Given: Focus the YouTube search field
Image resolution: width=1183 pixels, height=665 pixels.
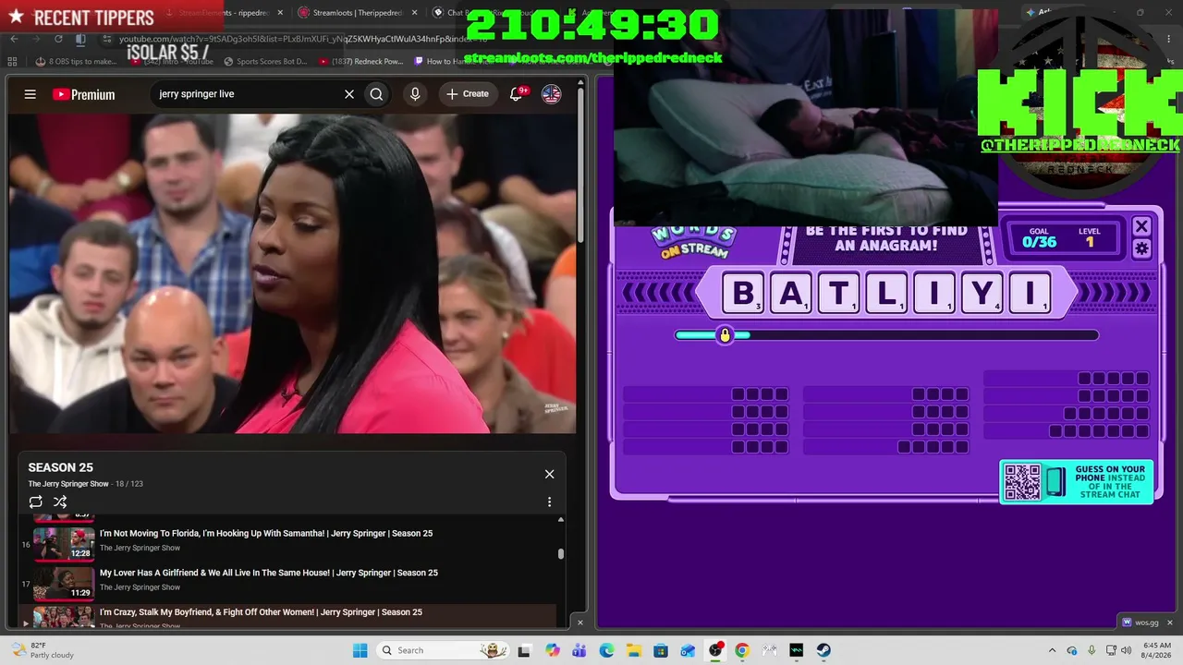Looking at the screenshot, I should 248,94.
